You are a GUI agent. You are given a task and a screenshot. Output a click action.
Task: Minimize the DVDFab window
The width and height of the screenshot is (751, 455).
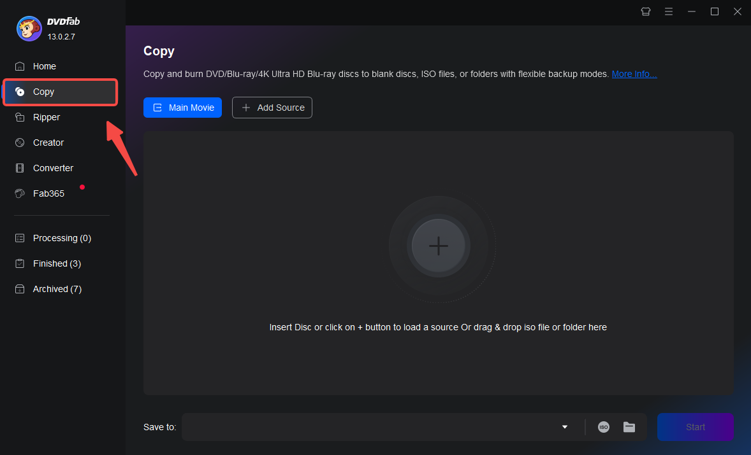[692, 11]
